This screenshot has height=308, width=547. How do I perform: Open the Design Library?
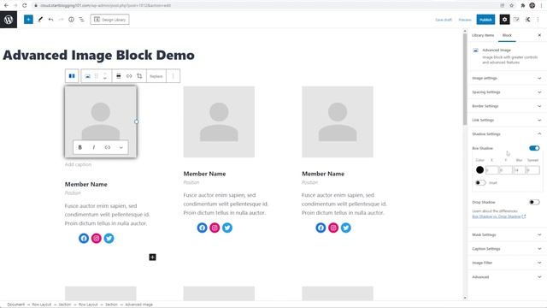tap(109, 20)
